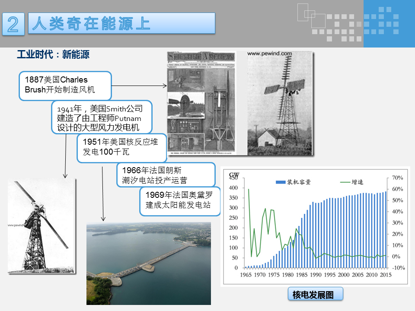This screenshot has height=311, width=415.
Task: Click the slide number 2 box
Action: point(13,24)
